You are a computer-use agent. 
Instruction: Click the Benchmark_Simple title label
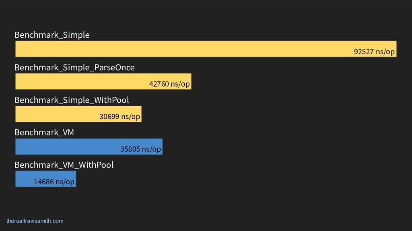52,35
